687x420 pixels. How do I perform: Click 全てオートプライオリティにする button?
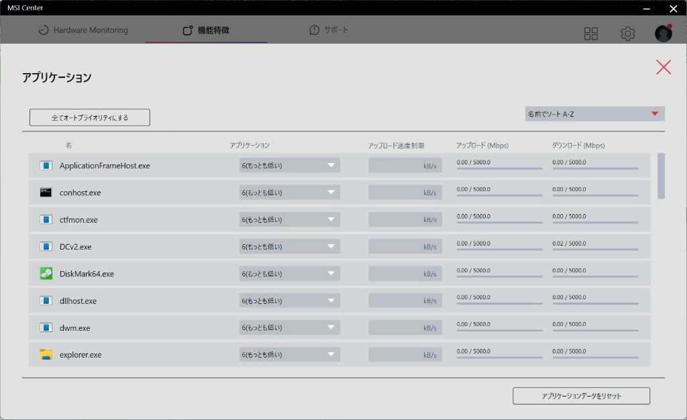pos(90,117)
